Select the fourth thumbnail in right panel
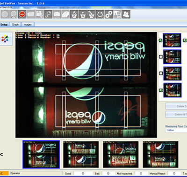 click(173, 90)
